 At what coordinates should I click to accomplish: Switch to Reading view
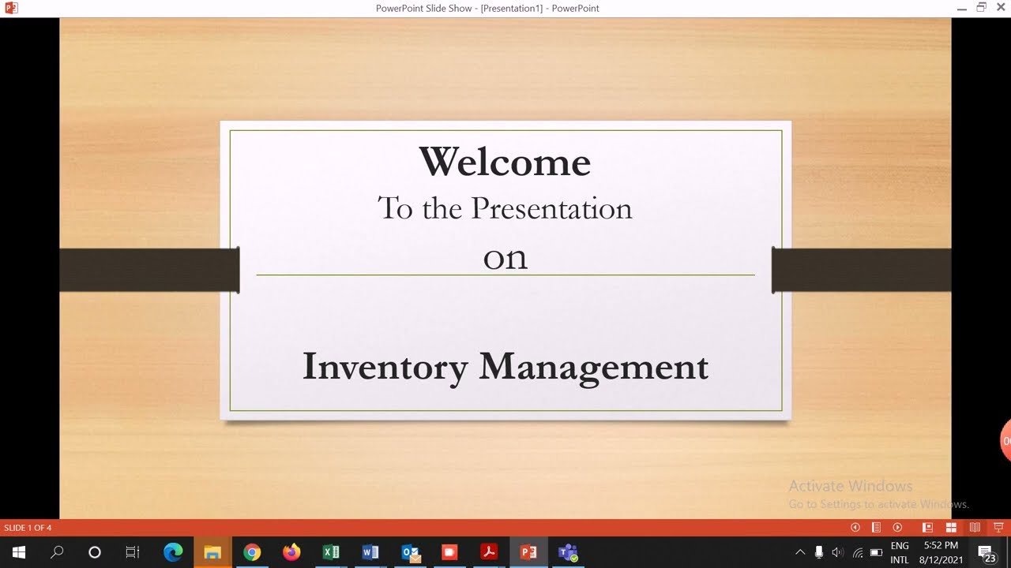coord(975,528)
